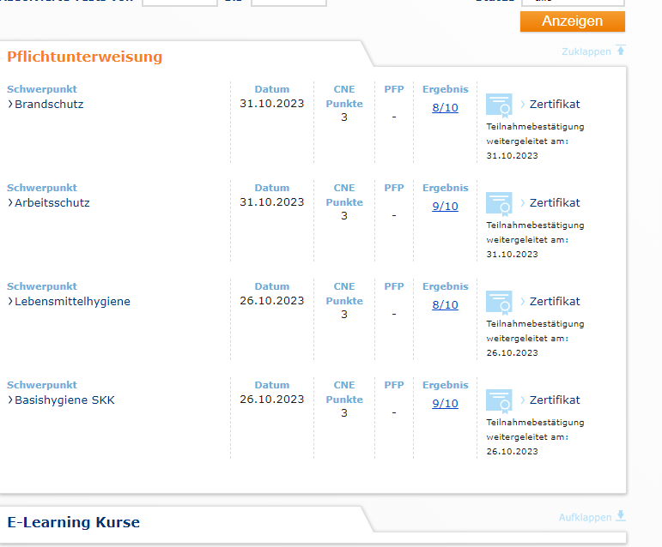
Task: Click the Arbeitsschutz row date 31.10.2023
Action: tap(272, 202)
